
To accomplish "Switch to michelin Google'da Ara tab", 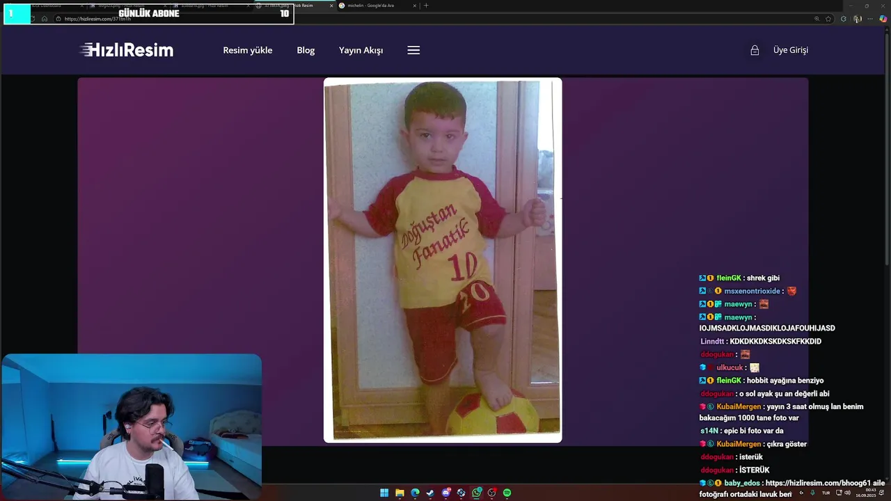I will click(377, 6).
